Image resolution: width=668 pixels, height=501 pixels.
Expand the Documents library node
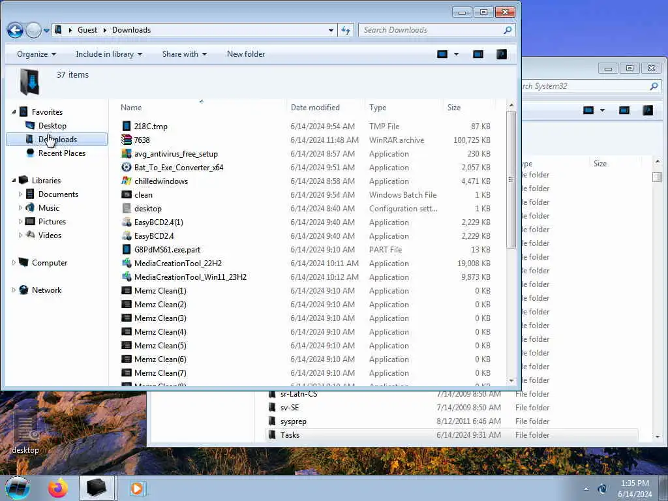tap(20, 194)
